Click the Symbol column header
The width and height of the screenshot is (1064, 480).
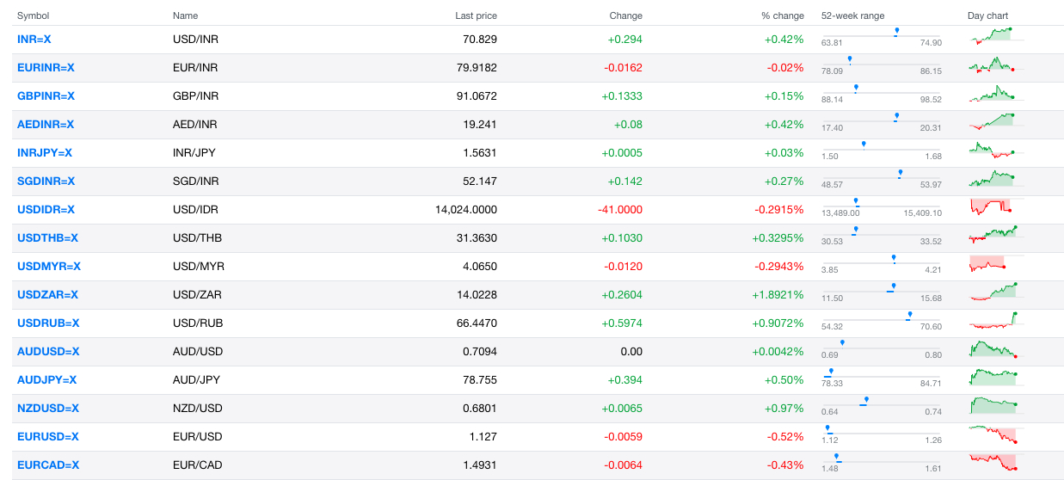point(33,15)
